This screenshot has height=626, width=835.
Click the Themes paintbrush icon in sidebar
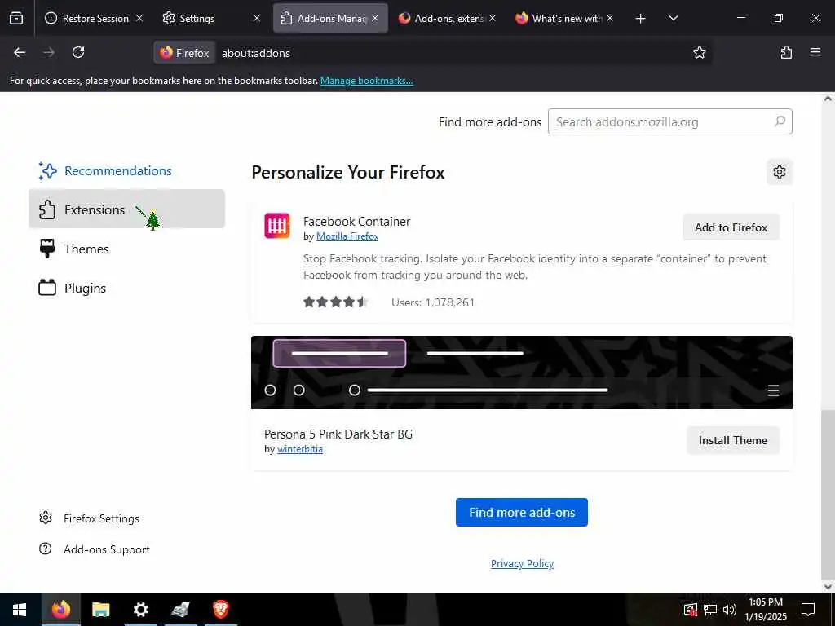47,249
